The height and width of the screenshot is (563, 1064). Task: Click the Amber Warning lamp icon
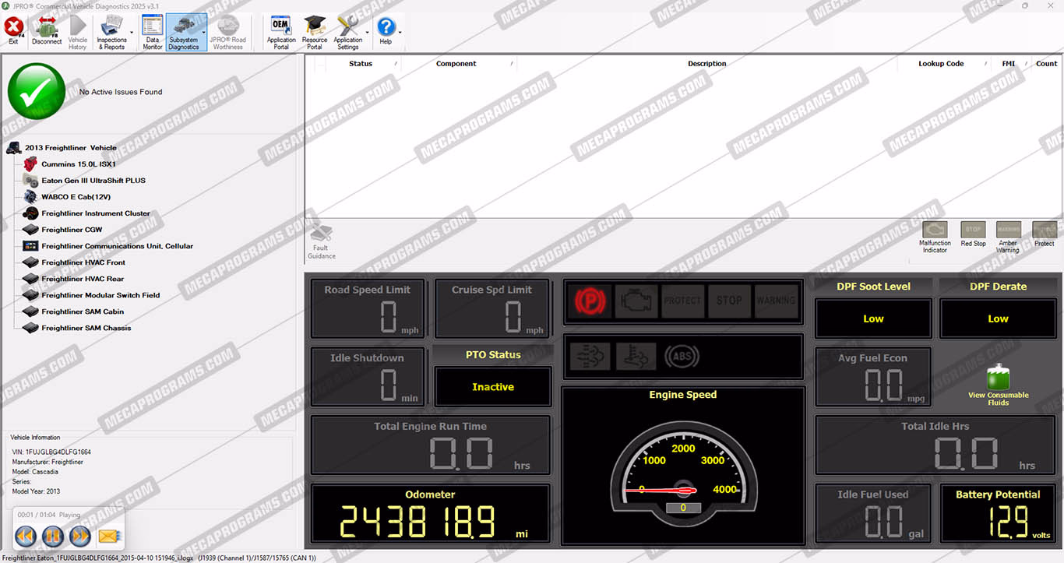(x=1008, y=230)
